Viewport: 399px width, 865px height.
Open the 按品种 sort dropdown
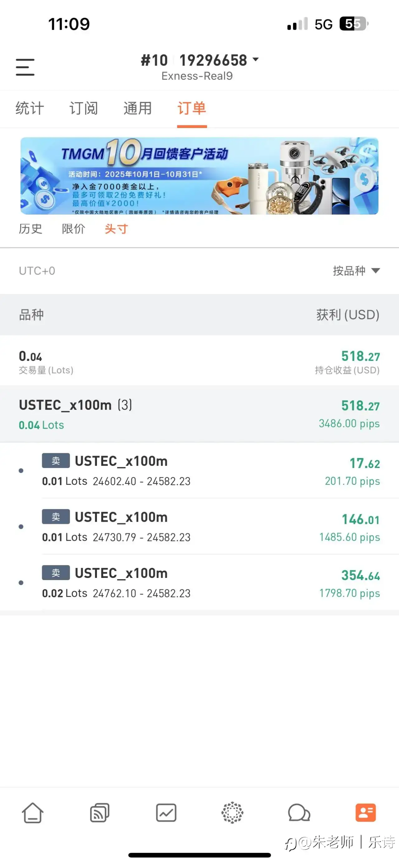click(x=356, y=271)
